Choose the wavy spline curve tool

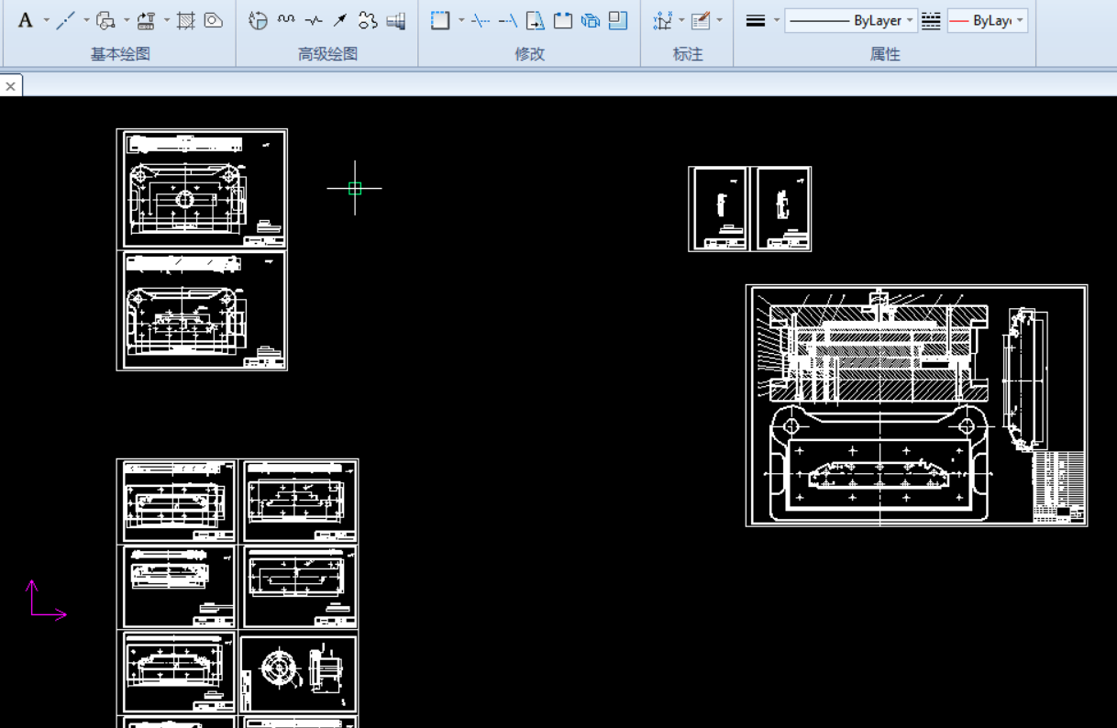point(286,20)
